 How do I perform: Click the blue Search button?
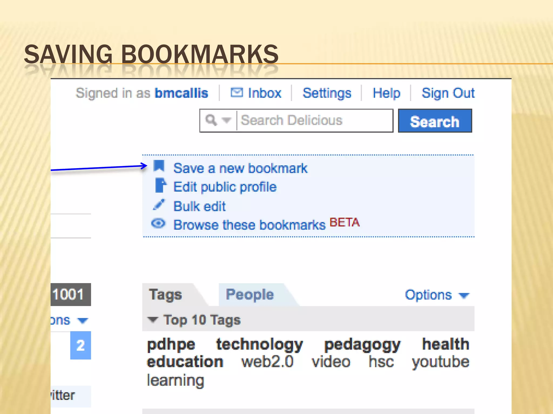pyautogui.click(x=435, y=121)
